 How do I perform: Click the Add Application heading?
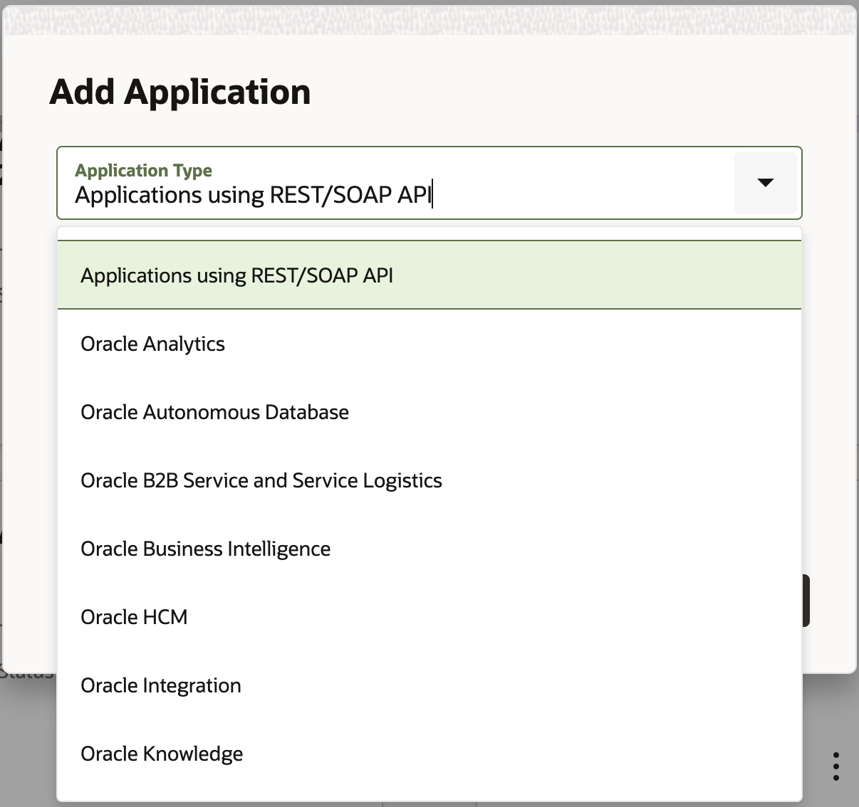pos(180,93)
